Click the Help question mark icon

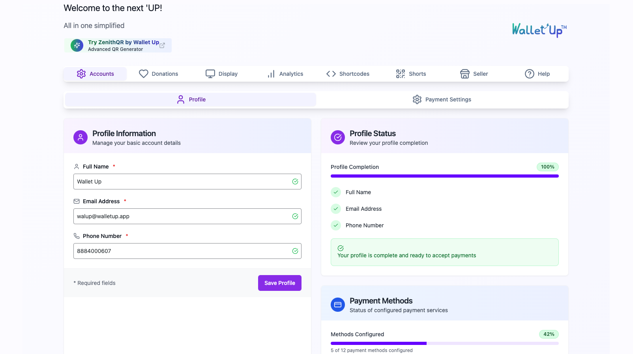[x=530, y=74]
